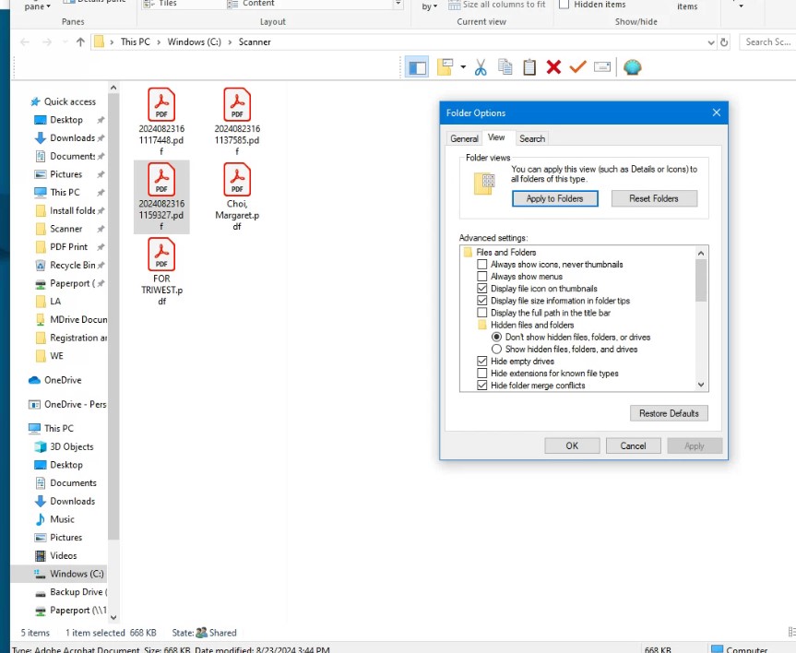Image resolution: width=796 pixels, height=653 pixels.
Task: Select the file 20240823161137585.pdf
Action: [237, 122]
